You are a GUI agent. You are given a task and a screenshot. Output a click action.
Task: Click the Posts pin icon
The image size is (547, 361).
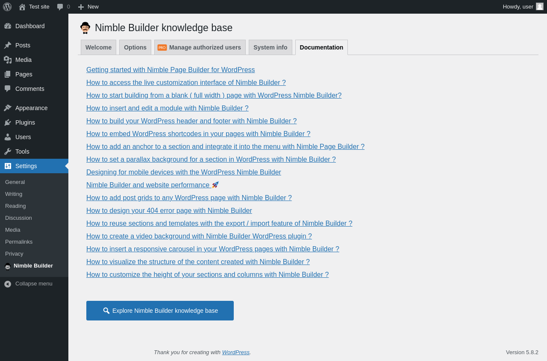click(x=8, y=45)
